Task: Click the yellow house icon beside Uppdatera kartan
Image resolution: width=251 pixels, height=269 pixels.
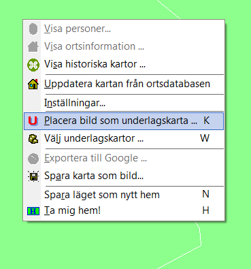Action: pyautogui.click(x=33, y=84)
